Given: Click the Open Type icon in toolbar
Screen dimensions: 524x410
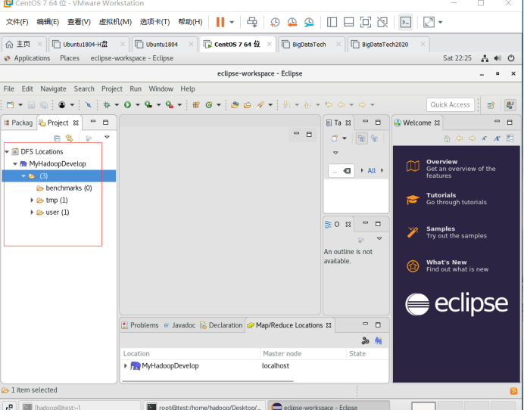Looking at the screenshot, I should point(235,105).
